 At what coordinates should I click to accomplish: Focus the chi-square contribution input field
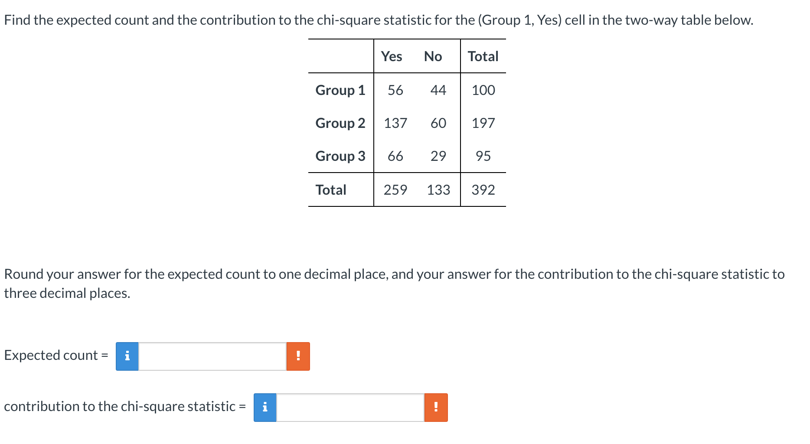coord(350,408)
